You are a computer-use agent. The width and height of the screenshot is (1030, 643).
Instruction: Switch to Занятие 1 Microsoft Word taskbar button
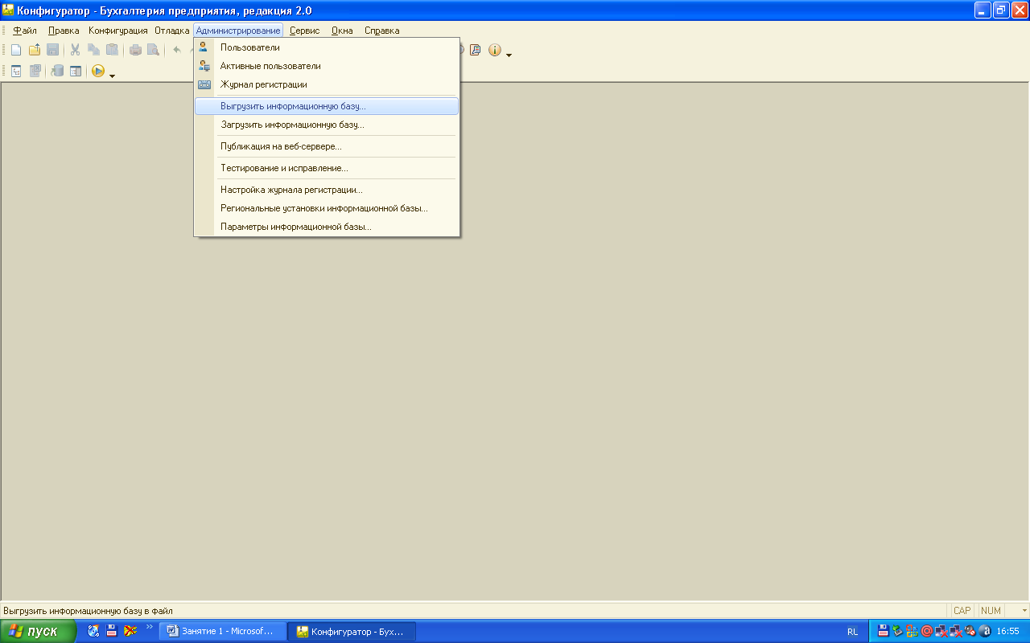tap(223, 631)
